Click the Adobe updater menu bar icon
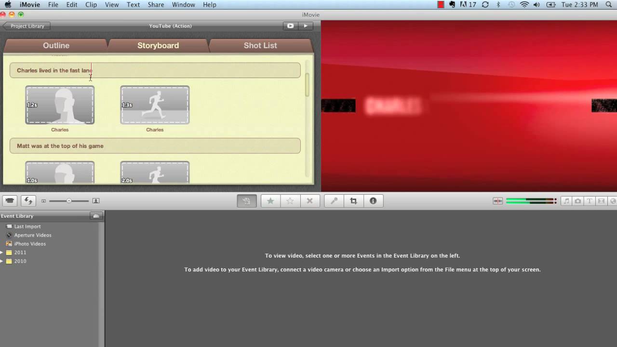This screenshot has width=617, height=347. coord(468,5)
